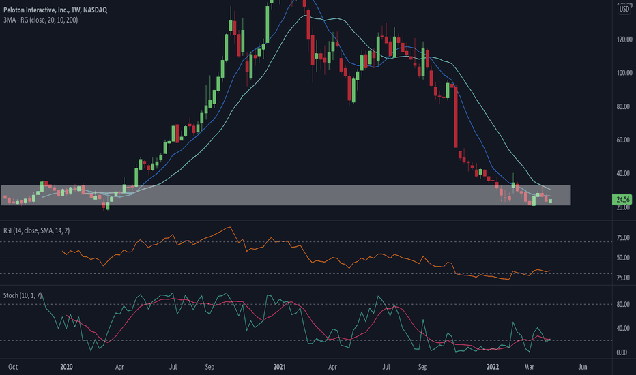Screen dimensions: 636x375
Task: Click the RSI 75.00 axis label
Action: [x=623, y=237]
